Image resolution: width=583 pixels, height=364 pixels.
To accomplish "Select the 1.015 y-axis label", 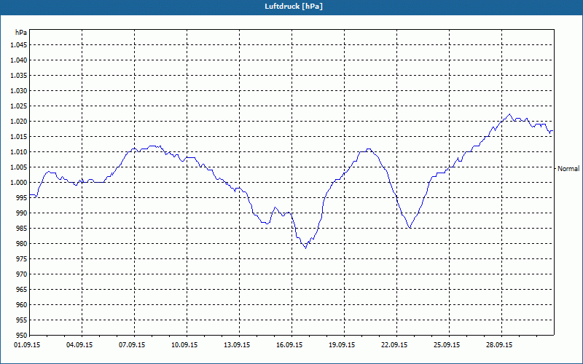I will tap(19, 137).
